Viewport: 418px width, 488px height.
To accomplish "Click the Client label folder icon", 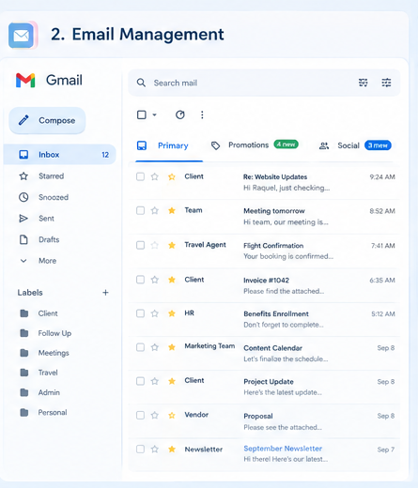I will pos(24,313).
